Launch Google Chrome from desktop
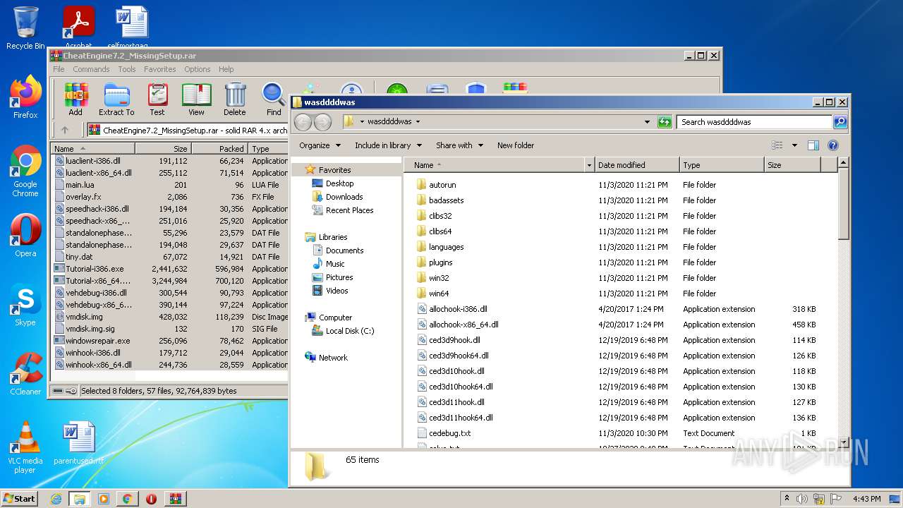Viewport: 903px width, 508px height. (x=25, y=171)
